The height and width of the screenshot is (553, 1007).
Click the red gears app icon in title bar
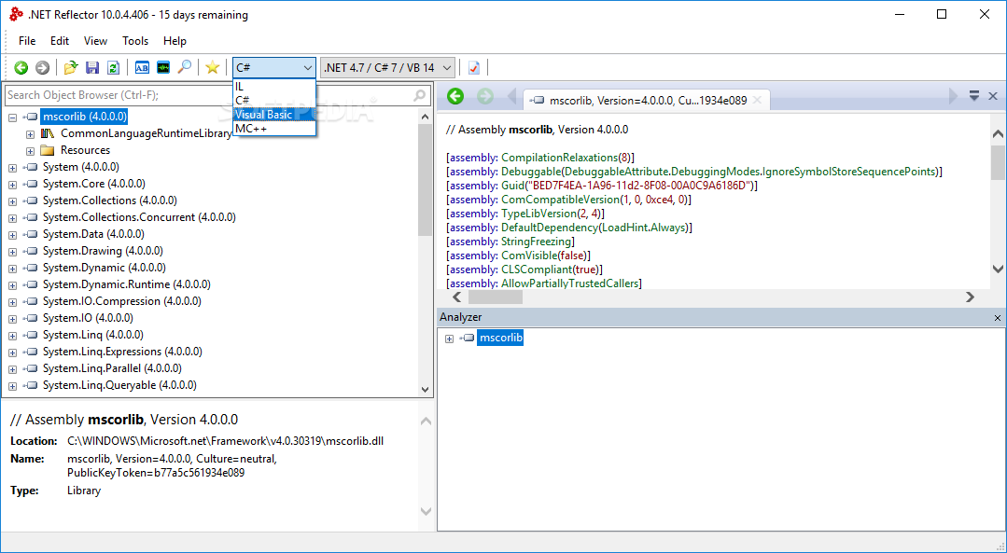(x=16, y=14)
